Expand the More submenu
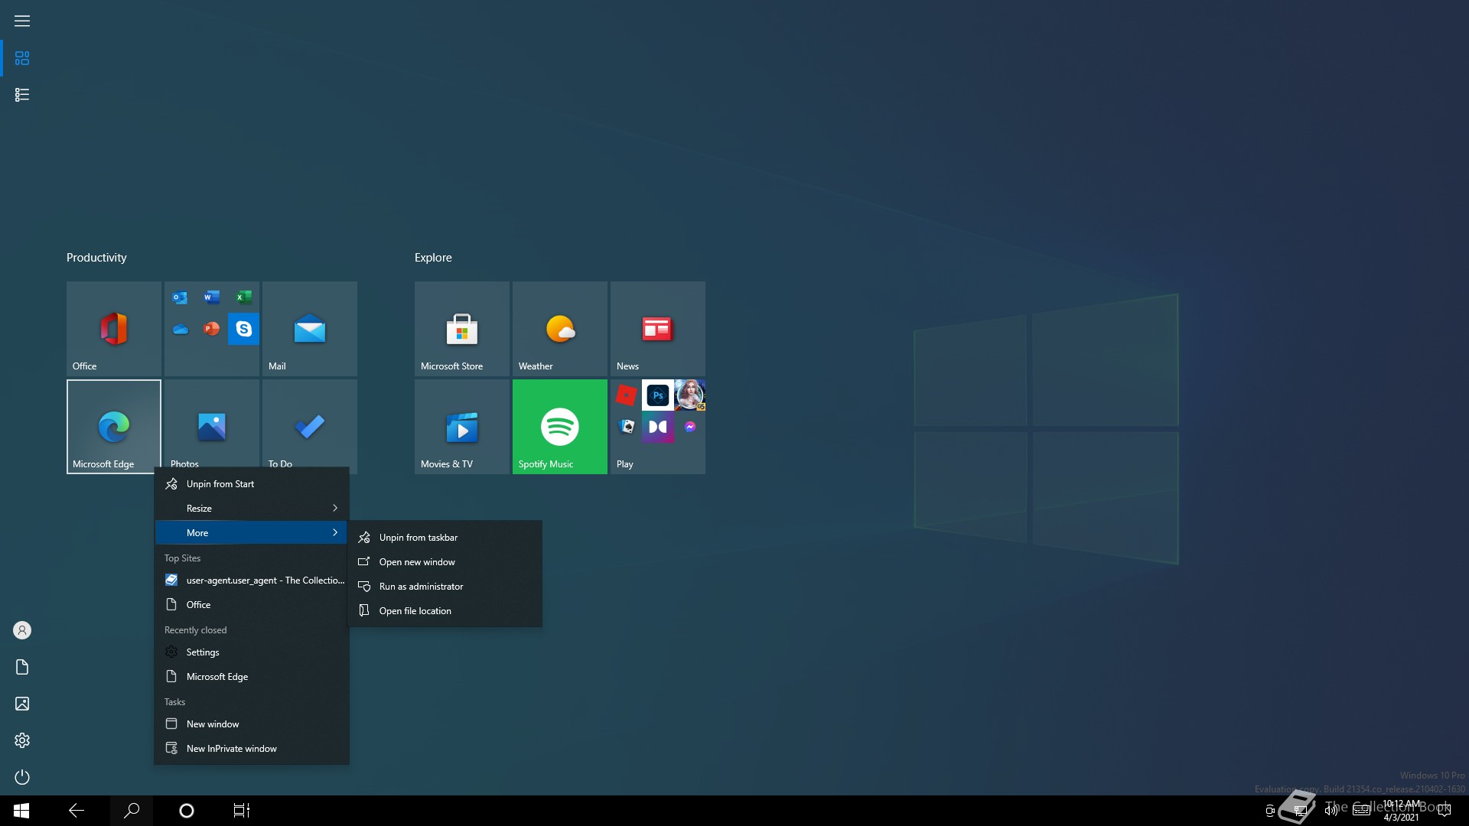1469x826 pixels. coord(252,533)
